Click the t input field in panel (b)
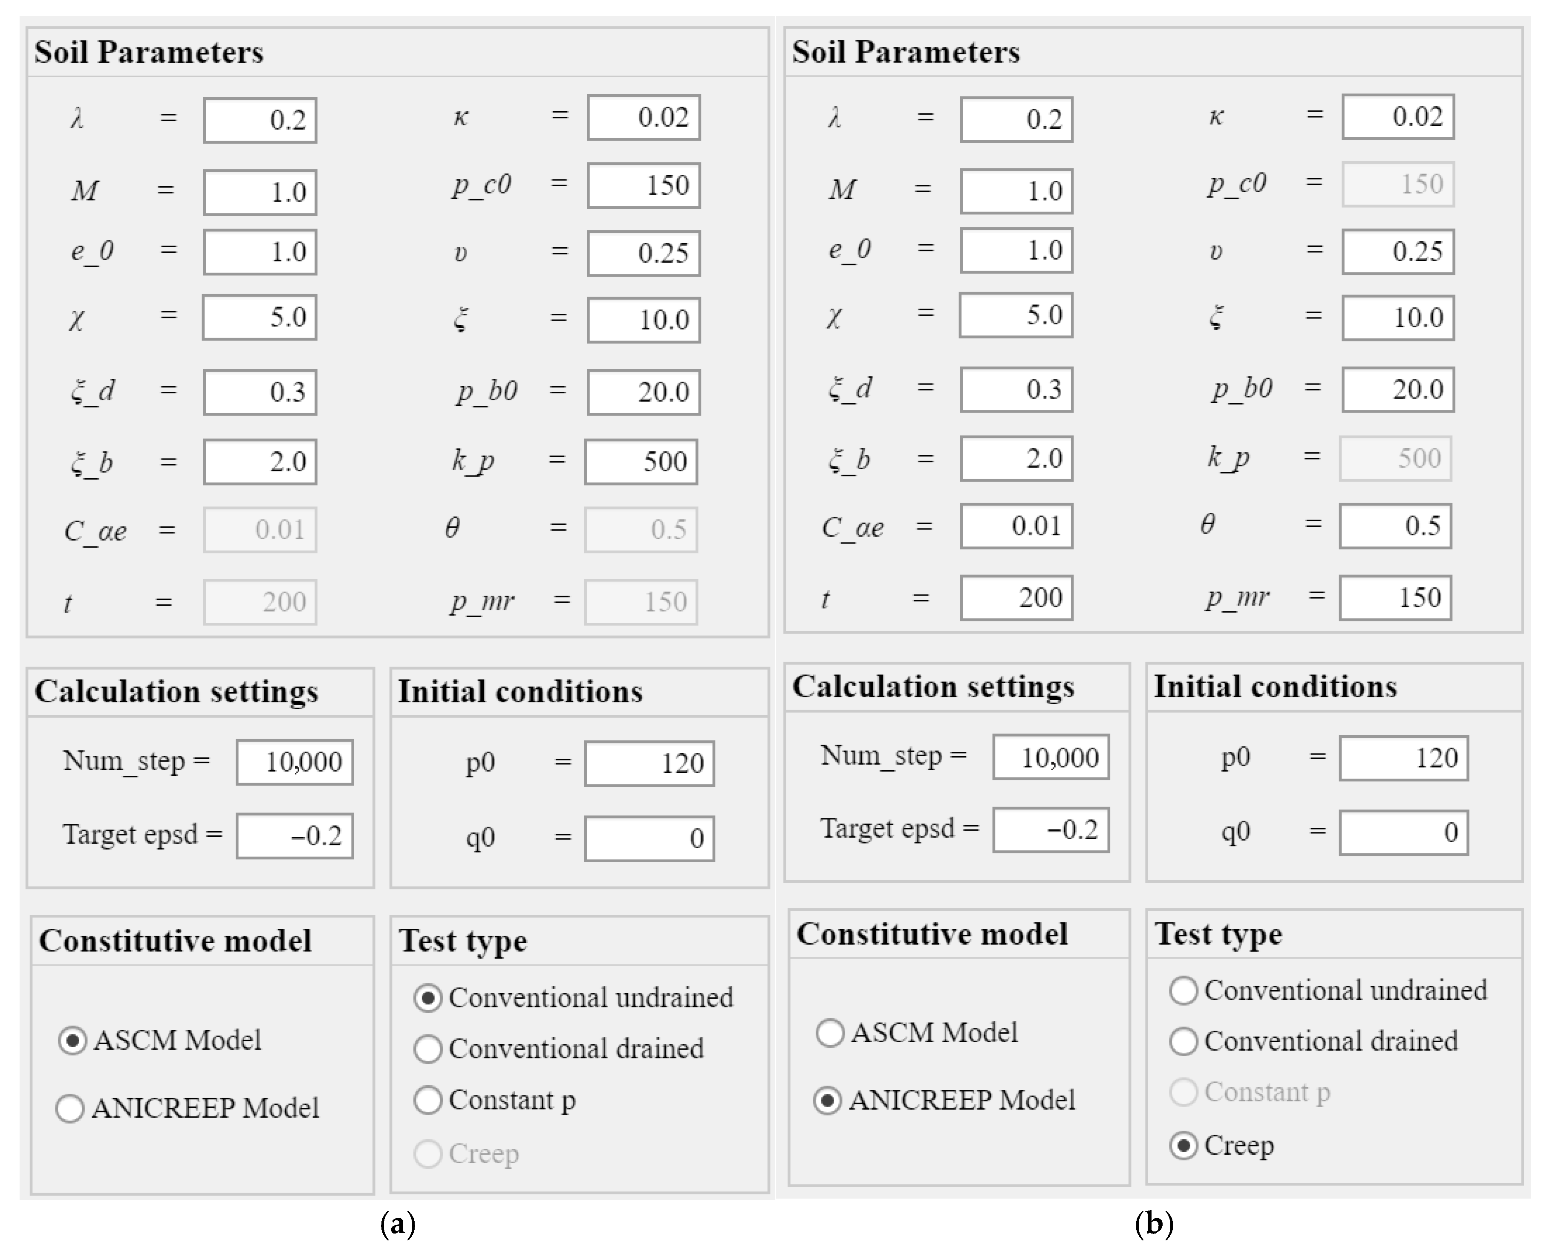 pyautogui.click(x=1016, y=598)
